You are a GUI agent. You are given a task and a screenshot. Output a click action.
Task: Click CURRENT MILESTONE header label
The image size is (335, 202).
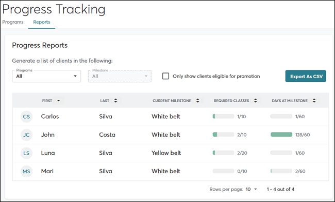172,101
